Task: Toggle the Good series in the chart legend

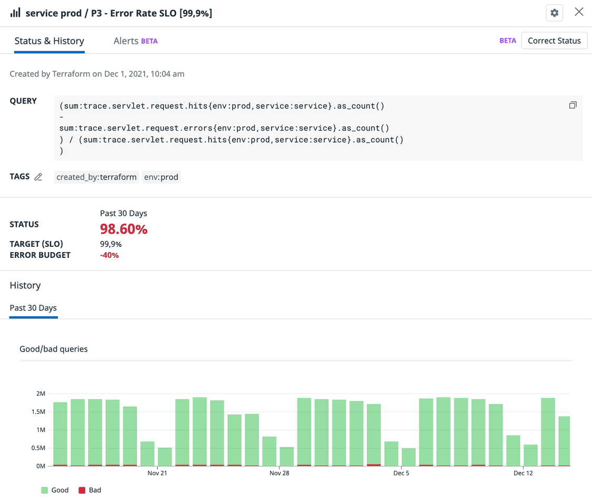Action: tap(54, 490)
